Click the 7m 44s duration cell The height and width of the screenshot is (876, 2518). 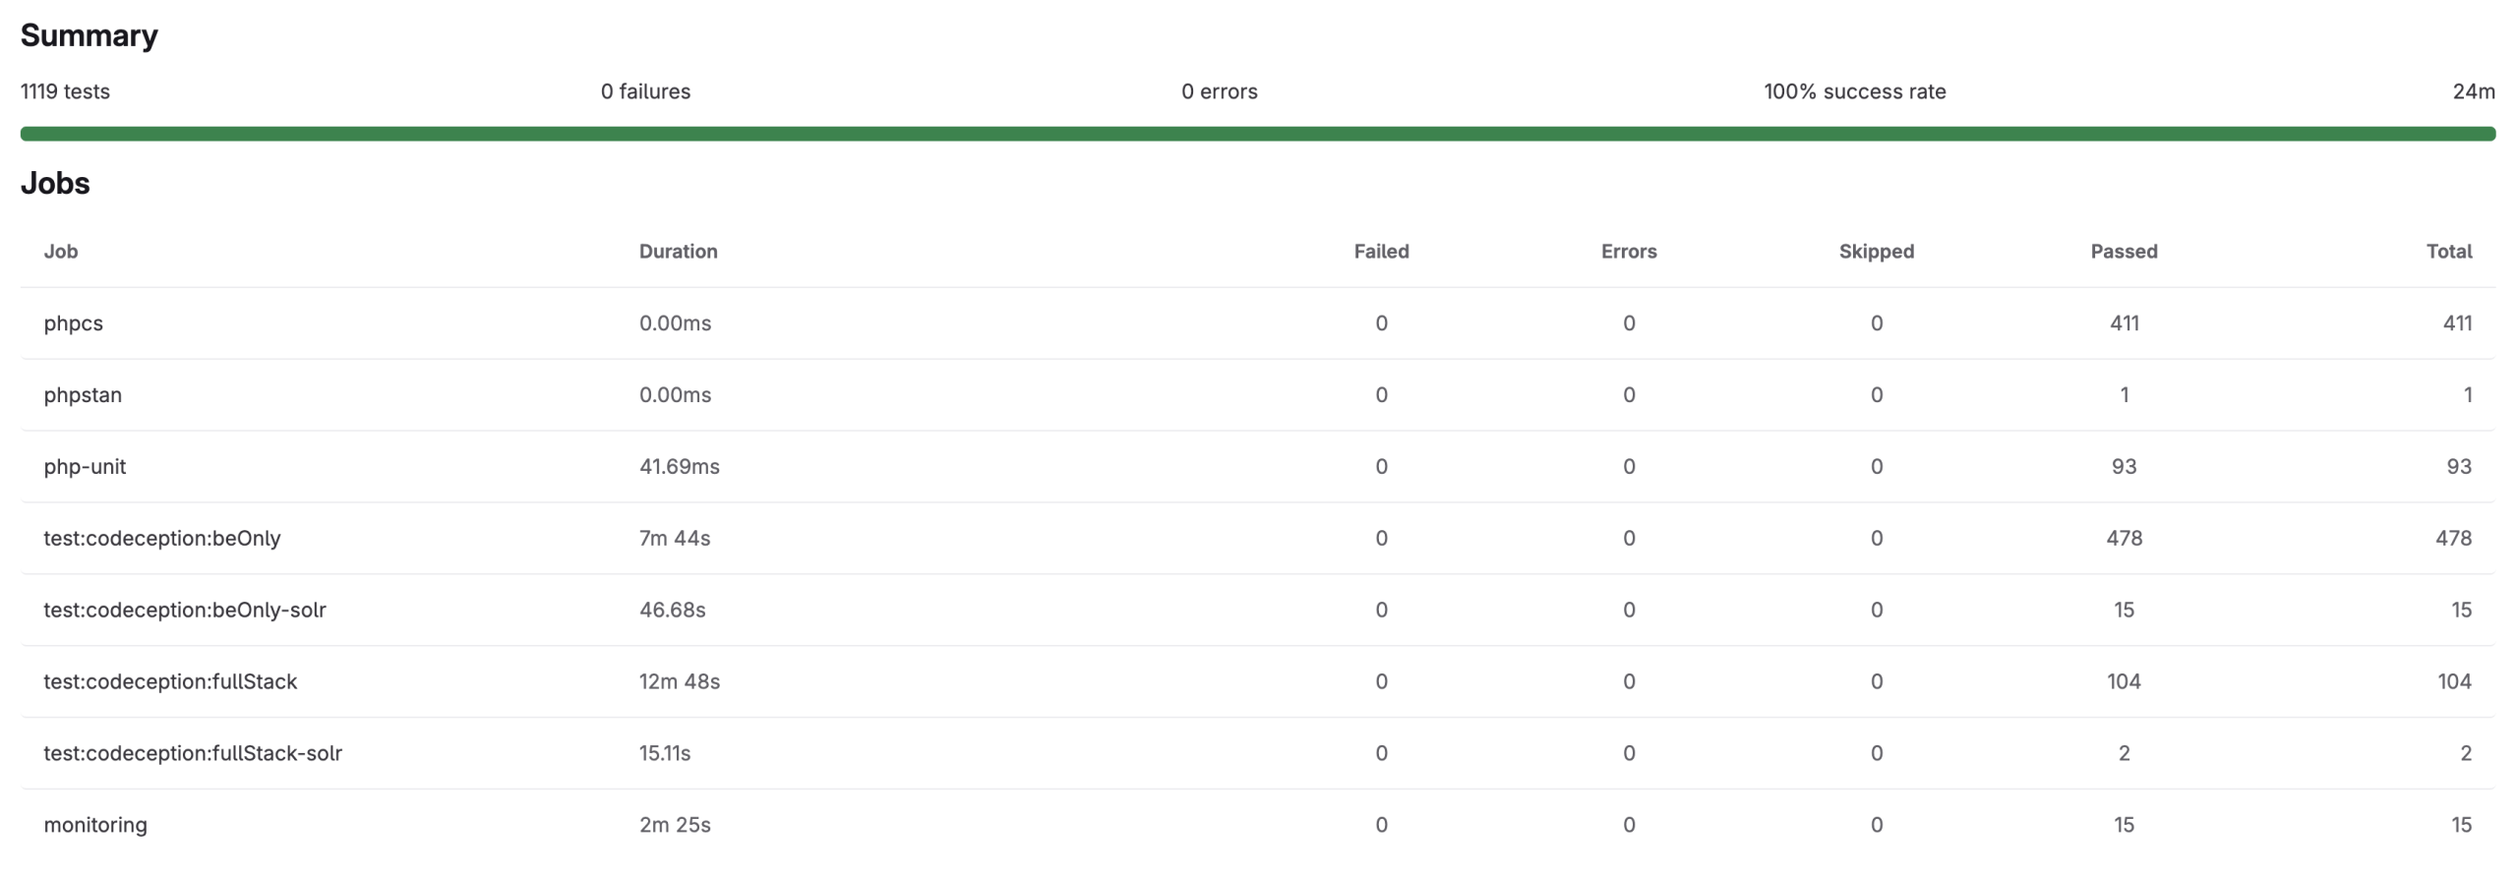(x=675, y=539)
